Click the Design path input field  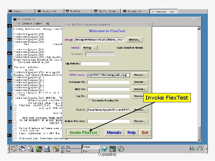(x=100, y=40)
